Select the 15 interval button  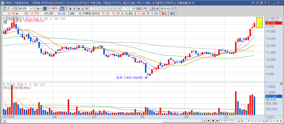107,9
